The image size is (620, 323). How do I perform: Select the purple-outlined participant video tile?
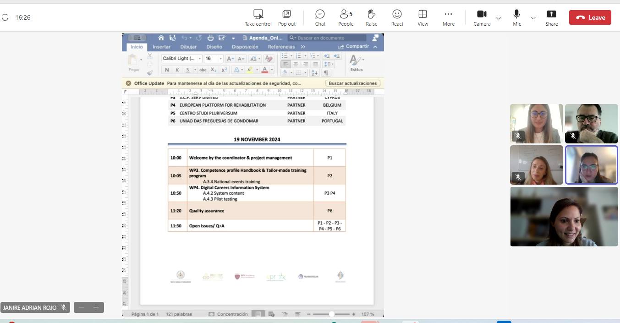click(591, 165)
